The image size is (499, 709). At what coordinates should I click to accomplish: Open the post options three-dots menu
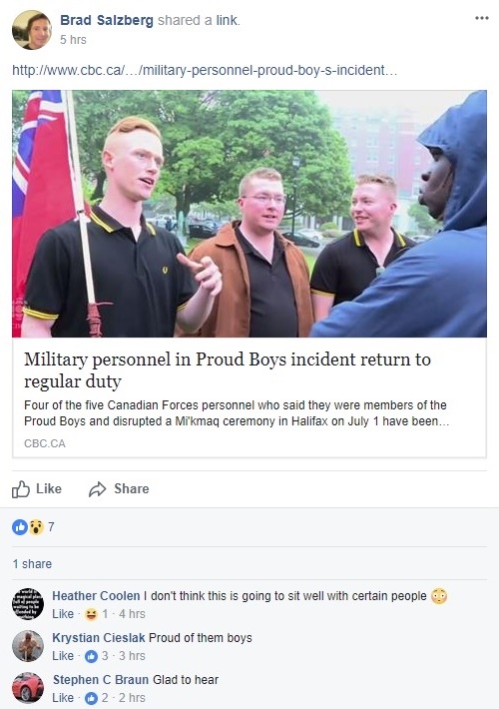click(482, 18)
